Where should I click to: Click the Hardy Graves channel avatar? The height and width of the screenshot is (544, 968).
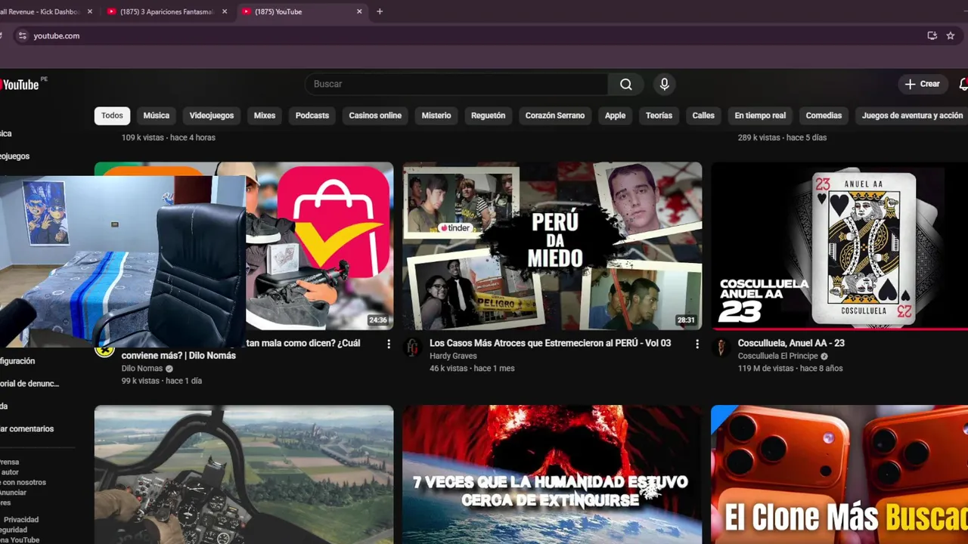click(412, 347)
